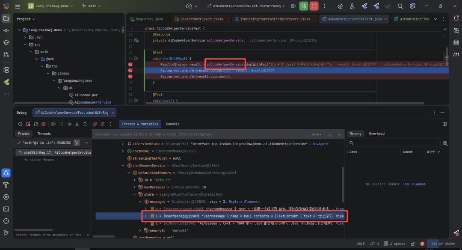This screenshot has height=250, width=462.
Task: Open the Commit tool window
Action: pos(6,30)
